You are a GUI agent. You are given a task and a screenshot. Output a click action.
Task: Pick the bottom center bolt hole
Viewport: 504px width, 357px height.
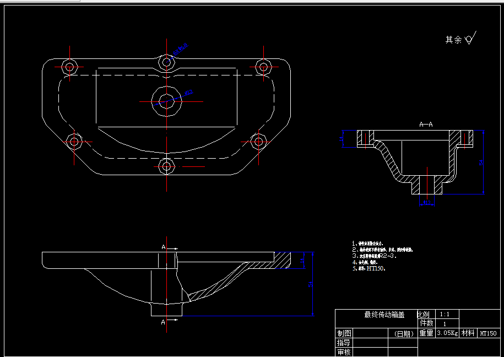166,166
